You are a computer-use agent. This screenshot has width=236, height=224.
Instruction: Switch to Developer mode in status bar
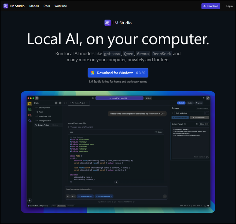click(x=71, y=206)
